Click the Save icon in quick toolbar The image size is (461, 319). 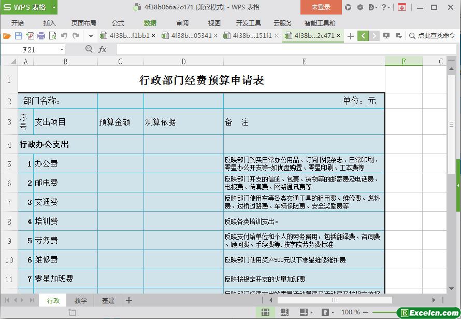point(18,36)
